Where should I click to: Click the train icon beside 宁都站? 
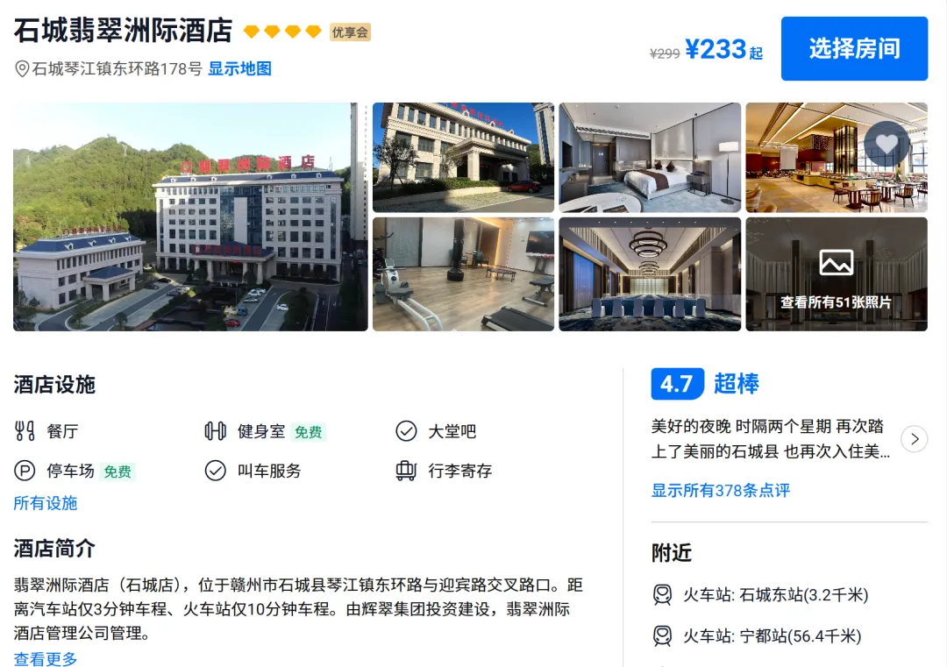[x=662, y=636]
